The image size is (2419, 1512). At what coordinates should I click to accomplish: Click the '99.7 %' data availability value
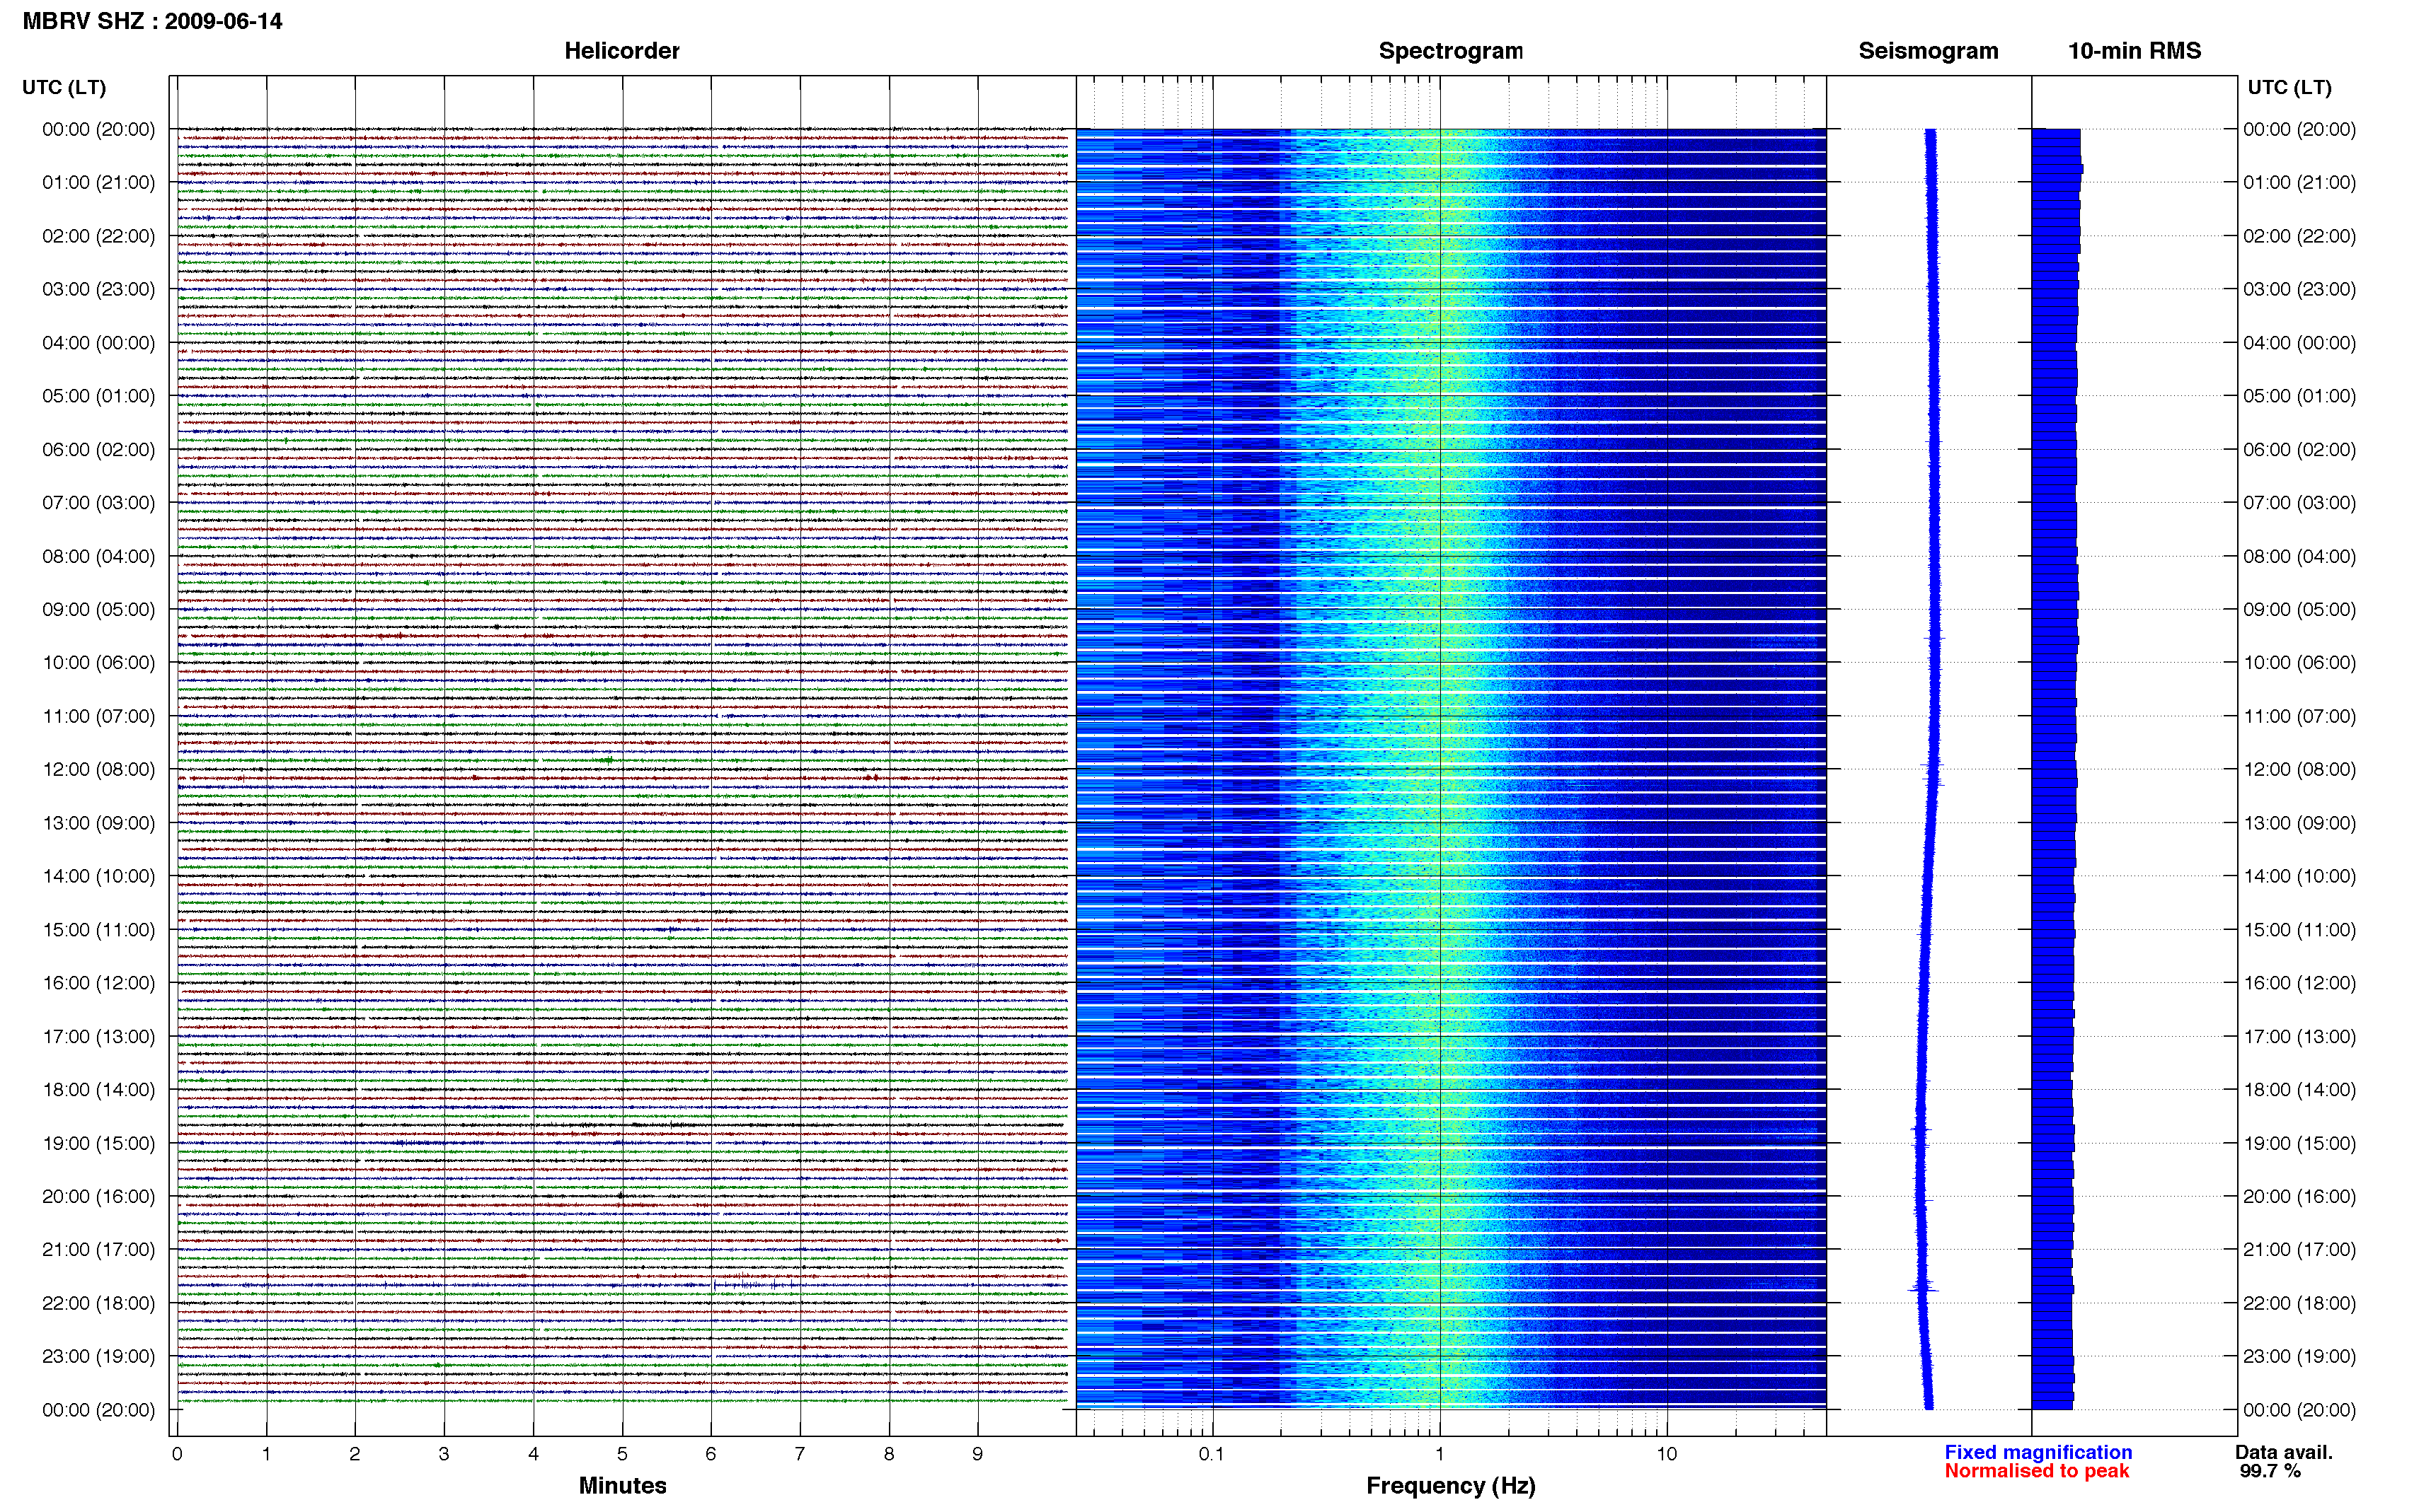(2270, 1471)
